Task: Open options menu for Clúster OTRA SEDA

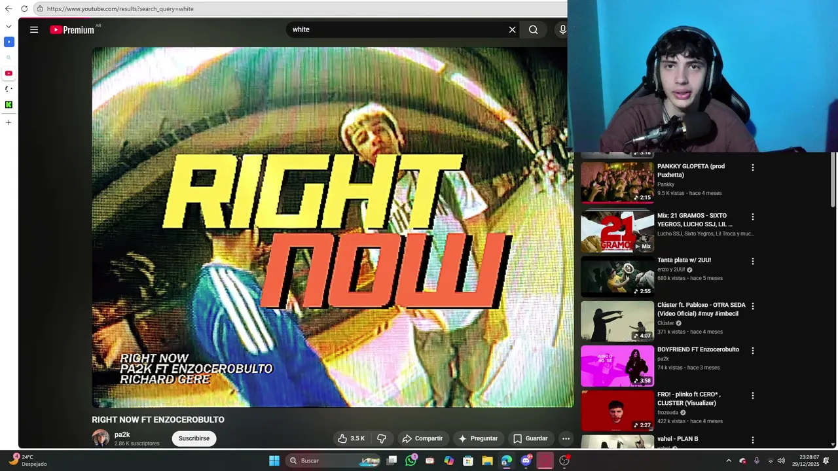Action: coord(752,305)
